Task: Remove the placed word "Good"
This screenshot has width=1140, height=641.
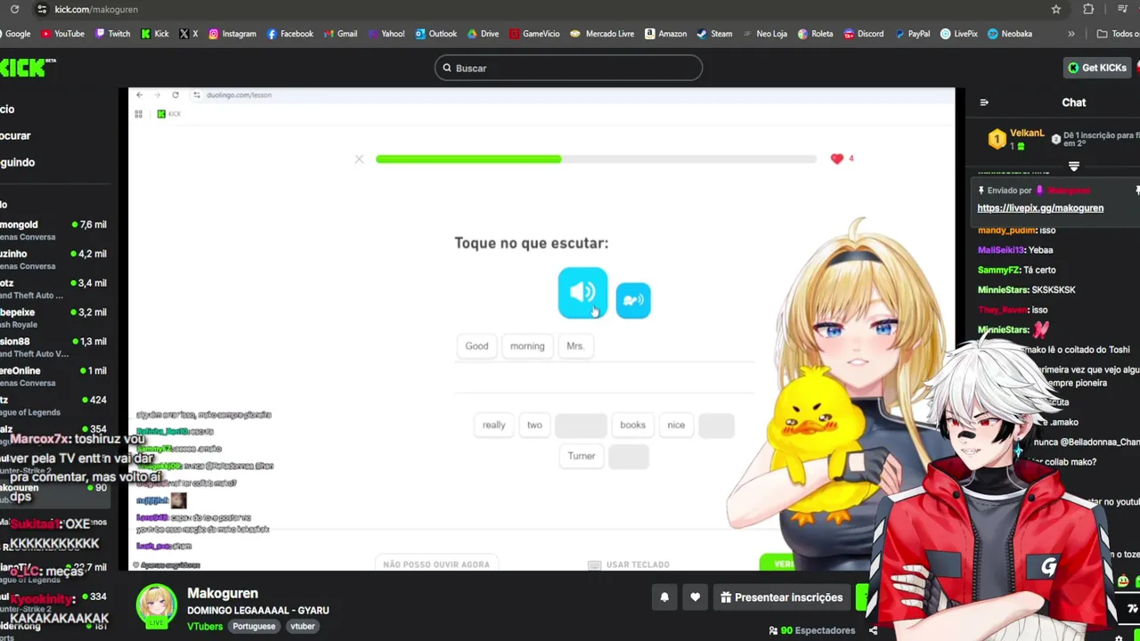Action: pos(476,346)
